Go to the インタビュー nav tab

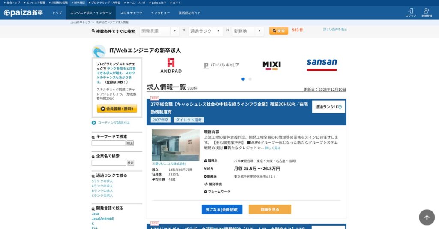point(160,13)
